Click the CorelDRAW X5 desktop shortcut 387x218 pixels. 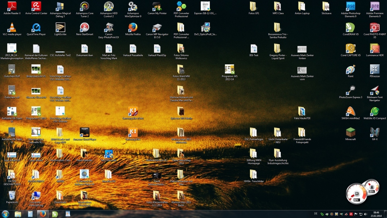tap(350, 27)
